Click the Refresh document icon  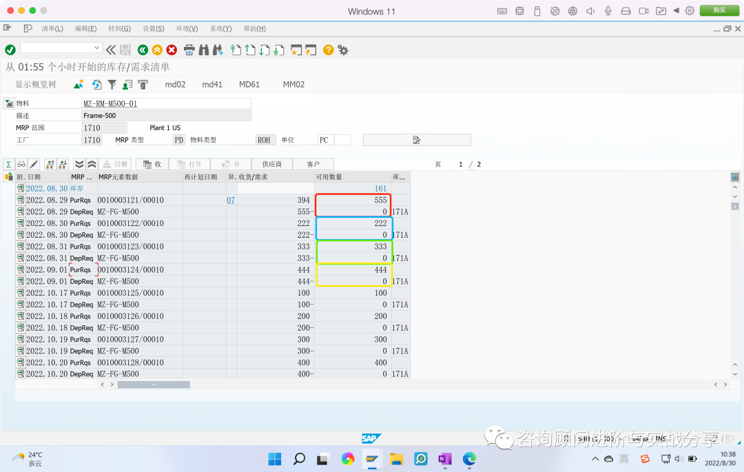pos(97,85)
